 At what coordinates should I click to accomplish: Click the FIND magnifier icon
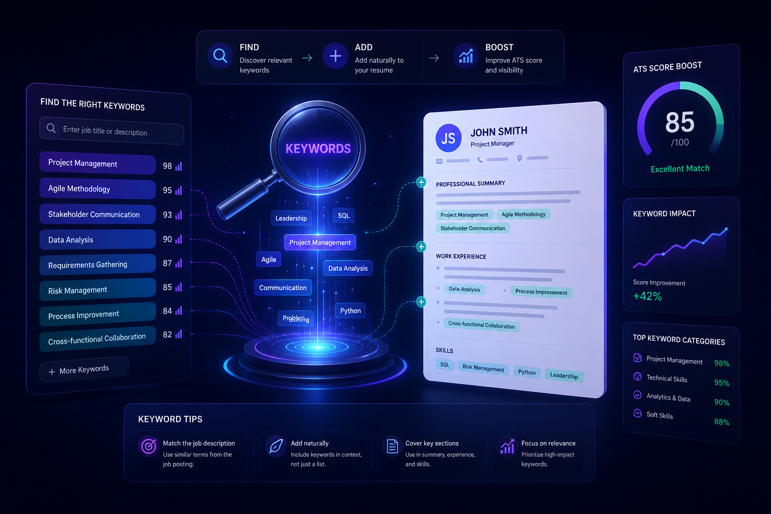(x=220, y=56)
